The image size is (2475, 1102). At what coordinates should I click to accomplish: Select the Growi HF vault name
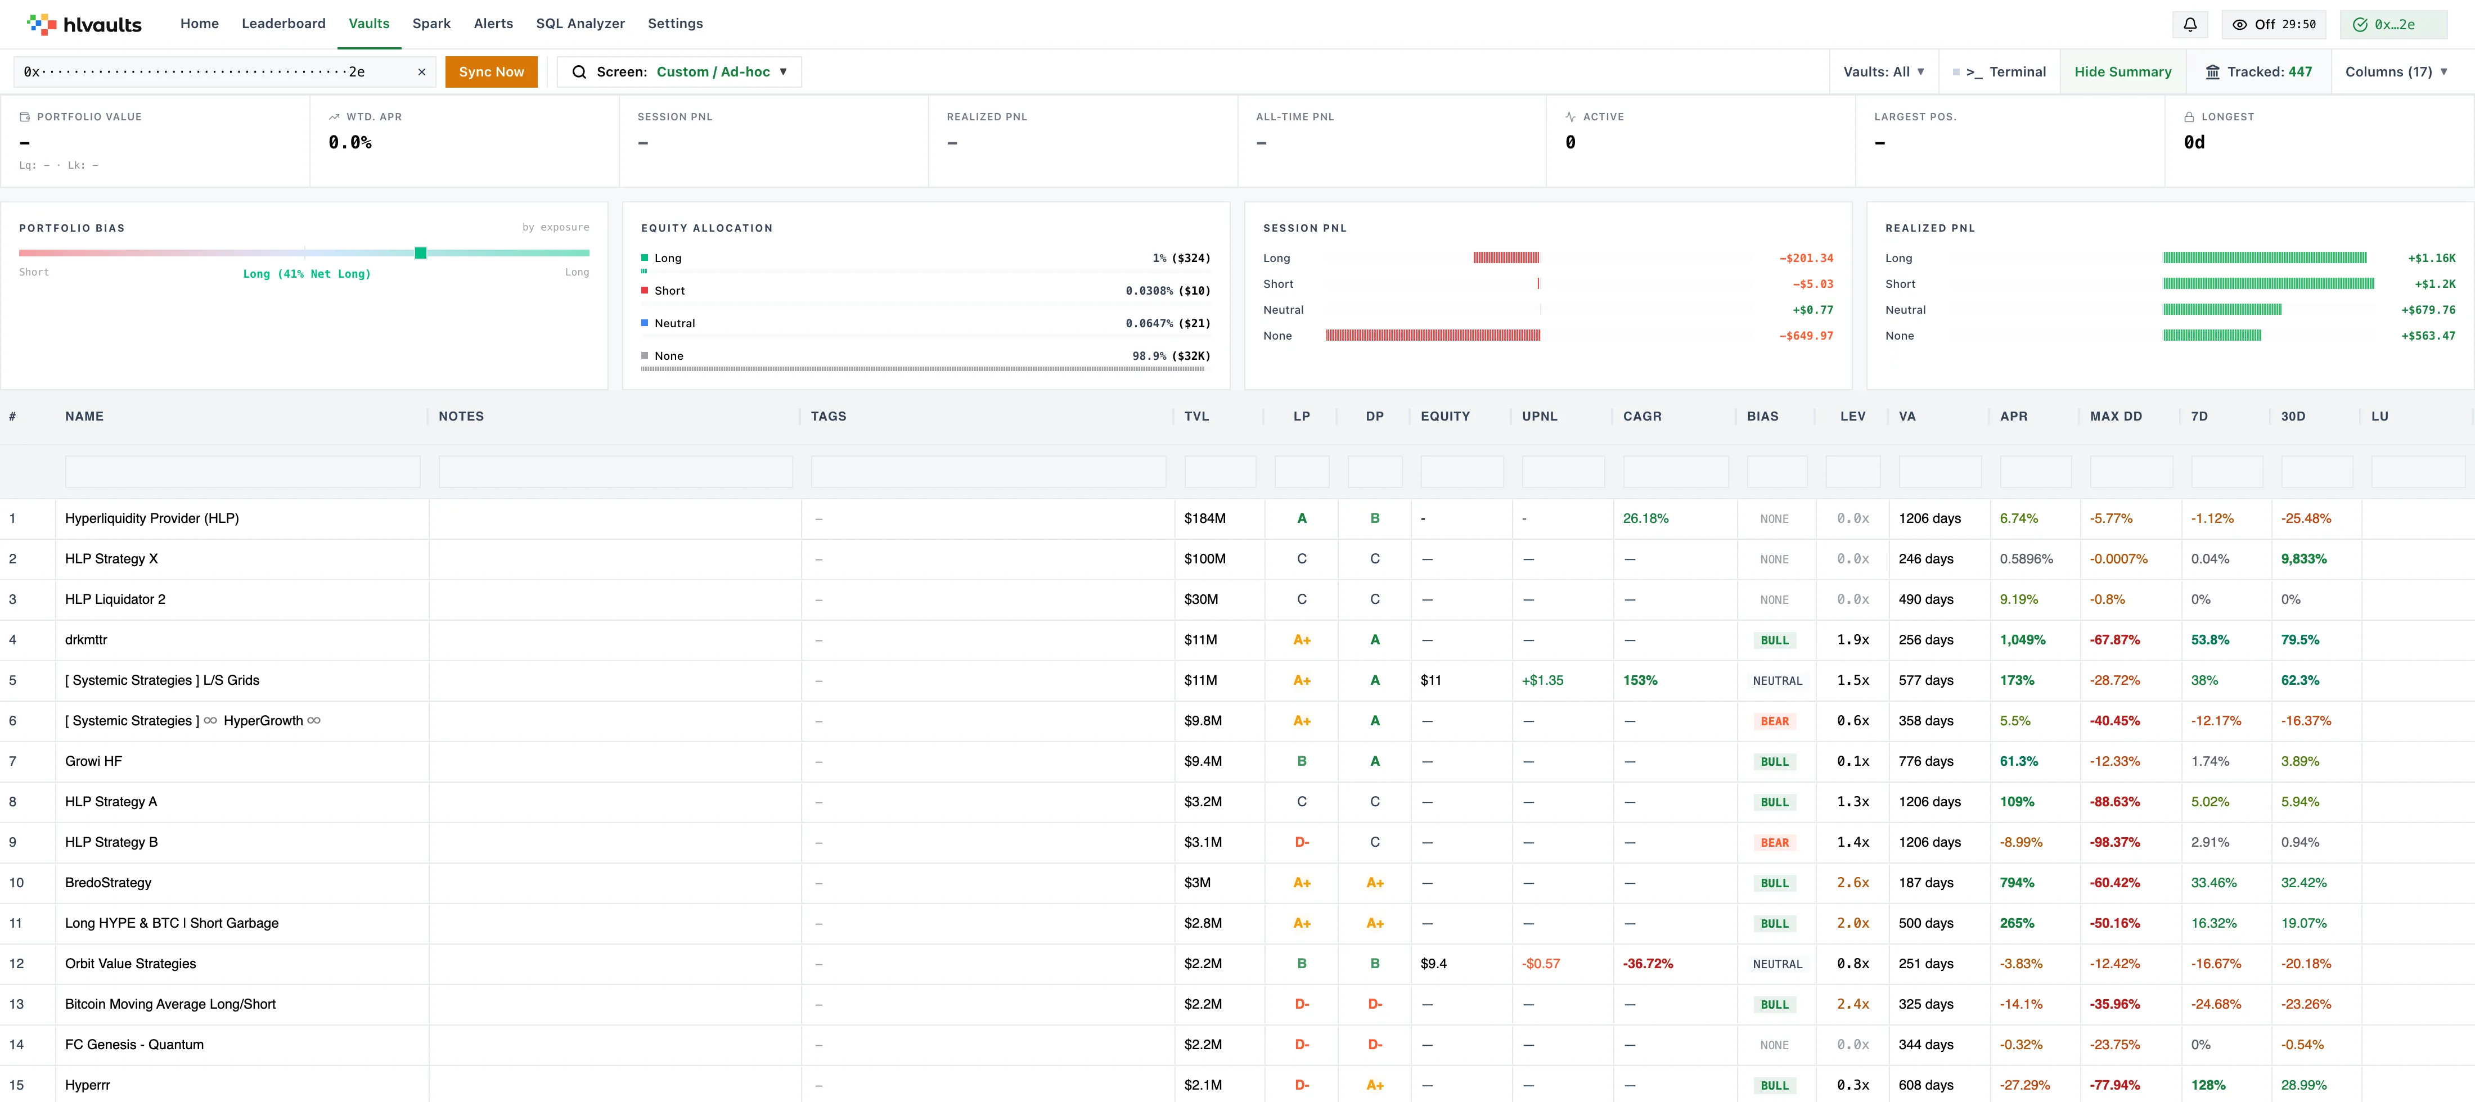93,761
